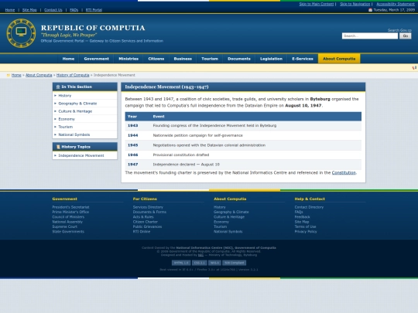Viewport: 418px width, 313px height.
Task: Open FAQs link in the top bar
Action: [74, 10]
